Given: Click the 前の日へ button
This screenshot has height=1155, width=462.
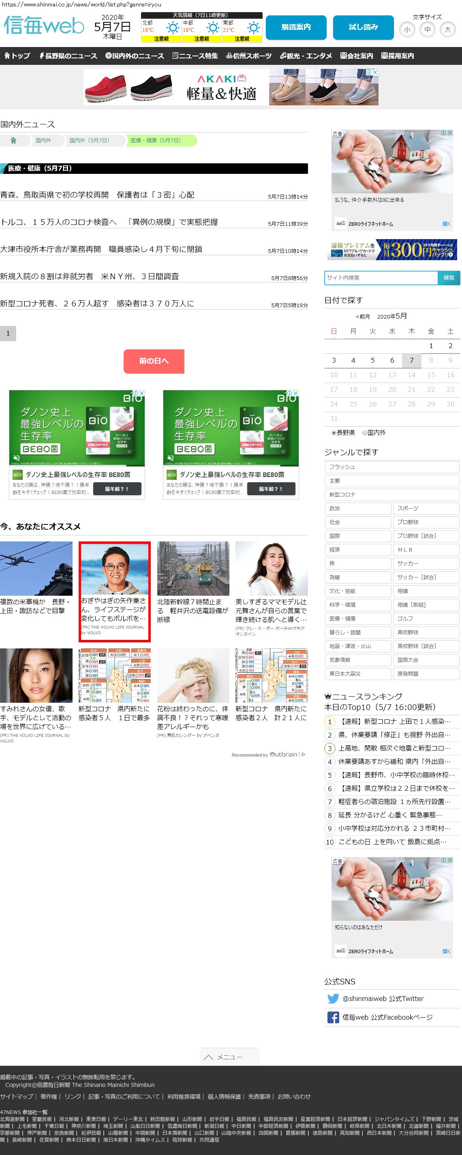Looking at the screenshot, I should coord(154,361).
